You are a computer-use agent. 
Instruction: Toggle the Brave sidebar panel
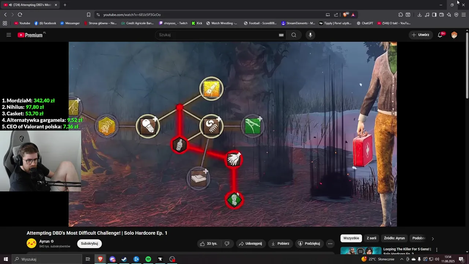(434, 15)
